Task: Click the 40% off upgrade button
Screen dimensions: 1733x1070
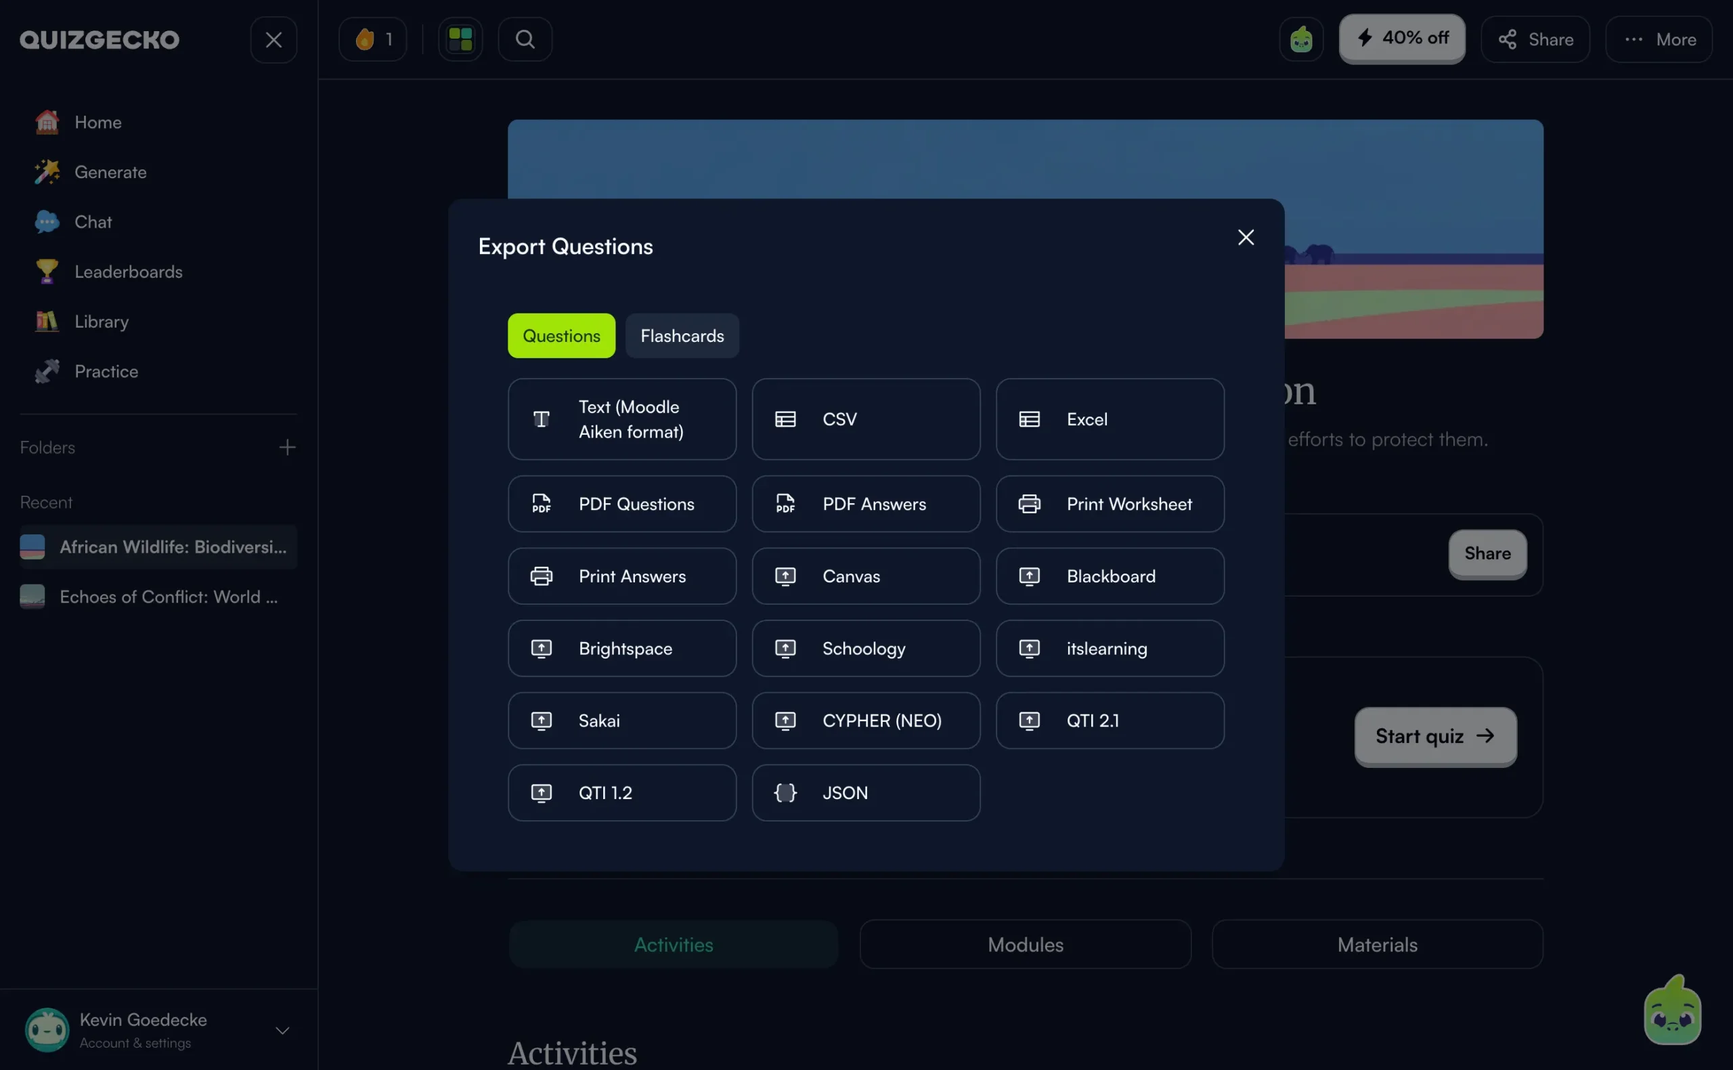Action: (x=1401, y=39)
